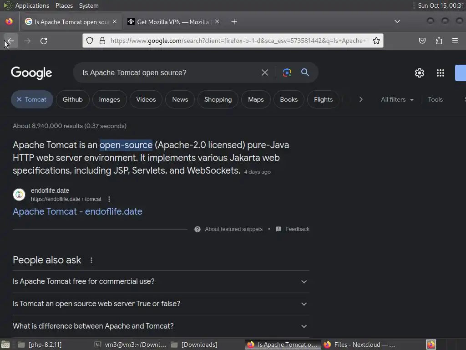The width and height of the screenshot is (466, 350).
Task: Open the tracking protection shield icon
Action: pyautogui.click(x=90, y=41)
